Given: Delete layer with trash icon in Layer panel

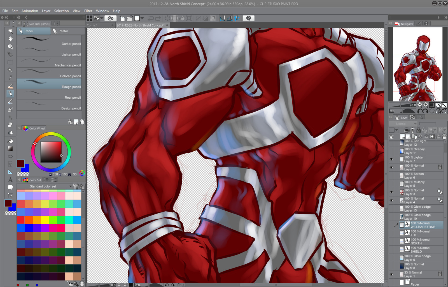Looking at the screenshot, I should coord(444,136).
